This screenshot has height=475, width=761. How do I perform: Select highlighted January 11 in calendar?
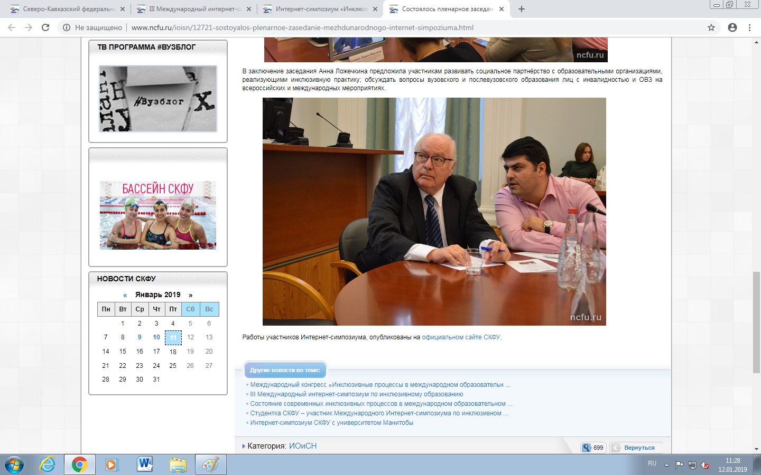pyautogui.click(x=173, y=337)
